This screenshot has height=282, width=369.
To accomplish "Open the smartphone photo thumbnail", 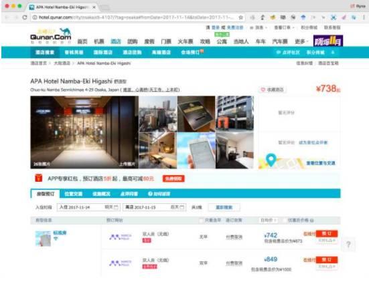I will click(196, 150).
